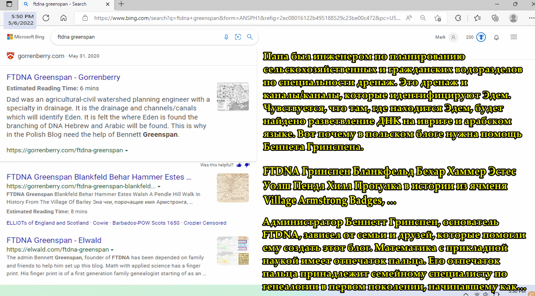Open Collections panel

click(x=495, y=18)
